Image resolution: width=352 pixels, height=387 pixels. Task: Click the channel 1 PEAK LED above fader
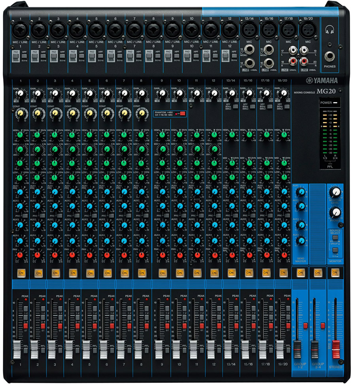click(x=26, y=299)
